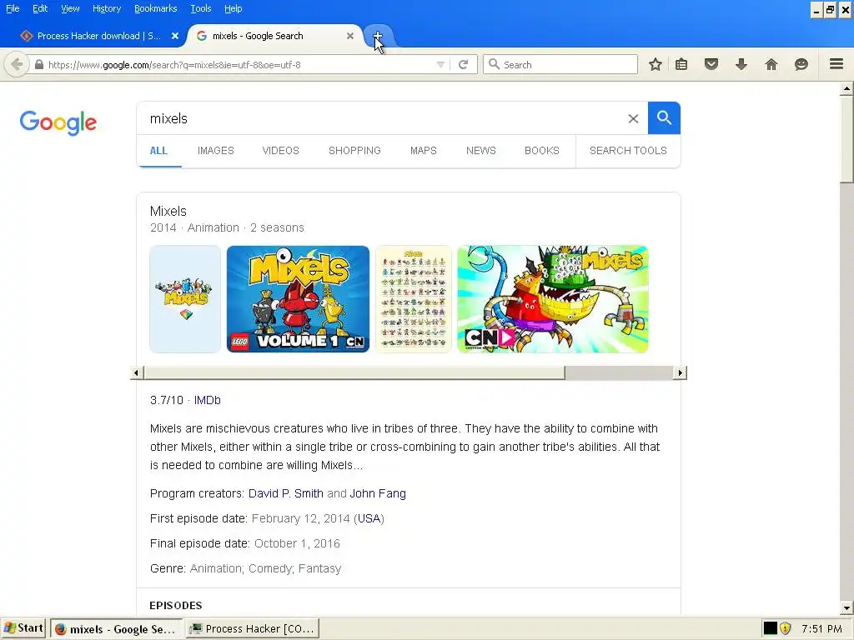The image size is (854, 640).
Task: Switch to VIDEOS results
Action: click(x=280, y=151)
